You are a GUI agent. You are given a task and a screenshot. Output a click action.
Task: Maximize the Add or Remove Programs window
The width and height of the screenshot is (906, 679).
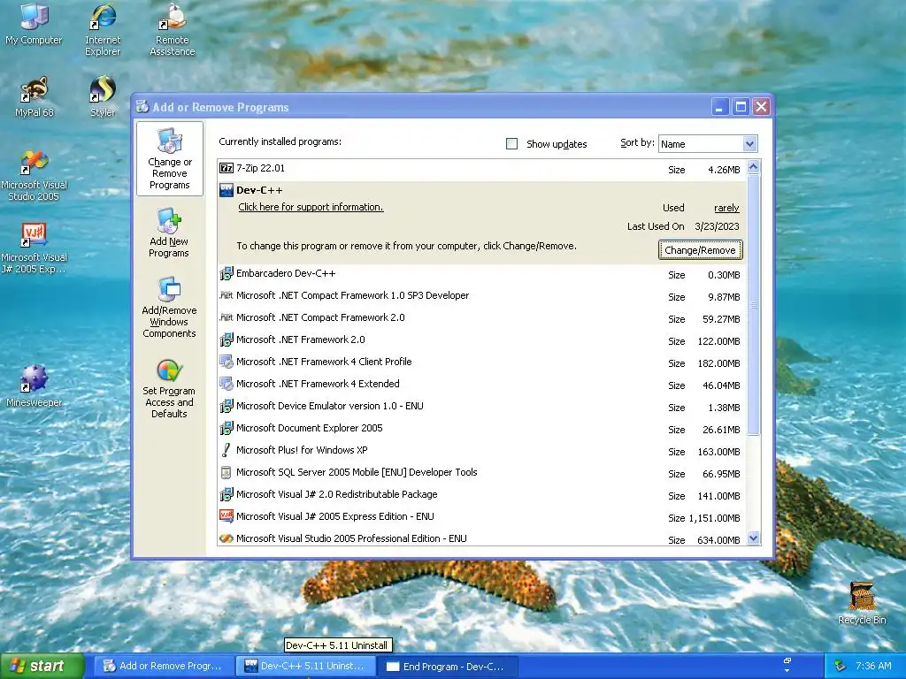[x=741, y=107]
